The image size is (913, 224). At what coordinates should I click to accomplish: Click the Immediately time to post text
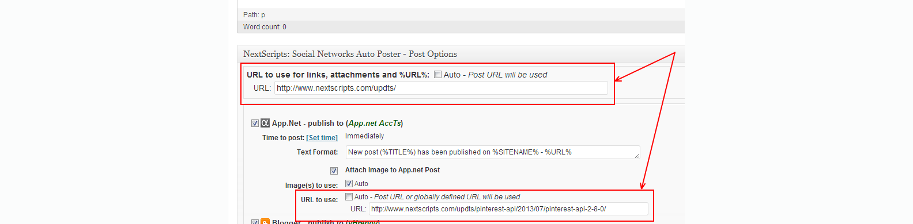point(364,136)
